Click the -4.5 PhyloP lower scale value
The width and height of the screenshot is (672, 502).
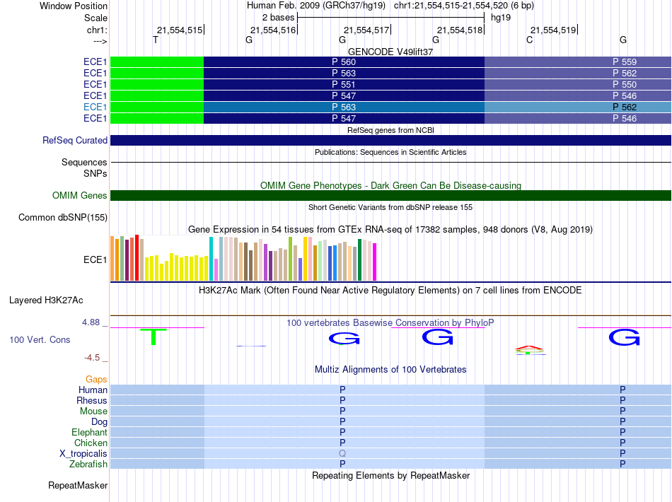(92, 358)
